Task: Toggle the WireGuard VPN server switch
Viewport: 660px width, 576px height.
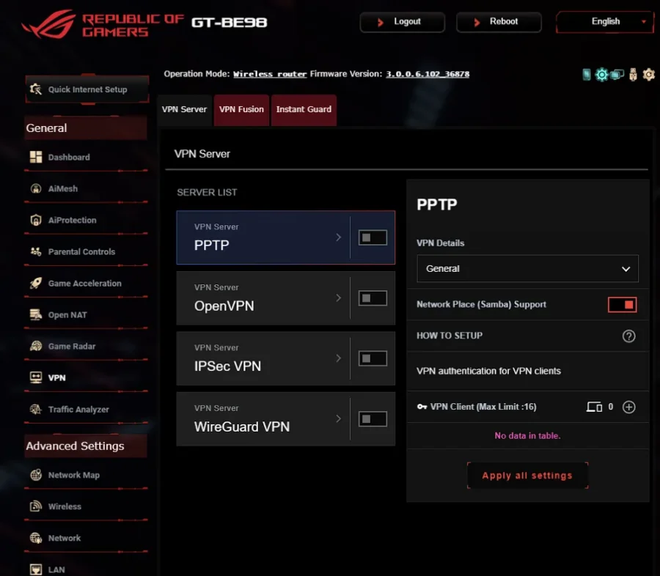Action: coord(373,419)
